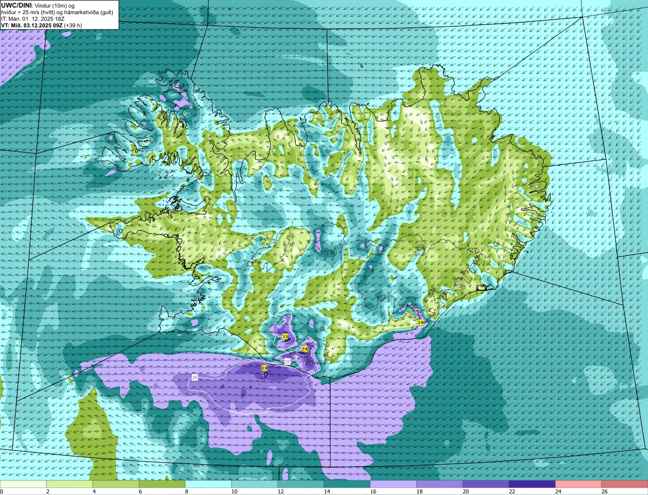
Task: Pick the 4–6 m/s green legend swatch
Action: tap(116, 484)
